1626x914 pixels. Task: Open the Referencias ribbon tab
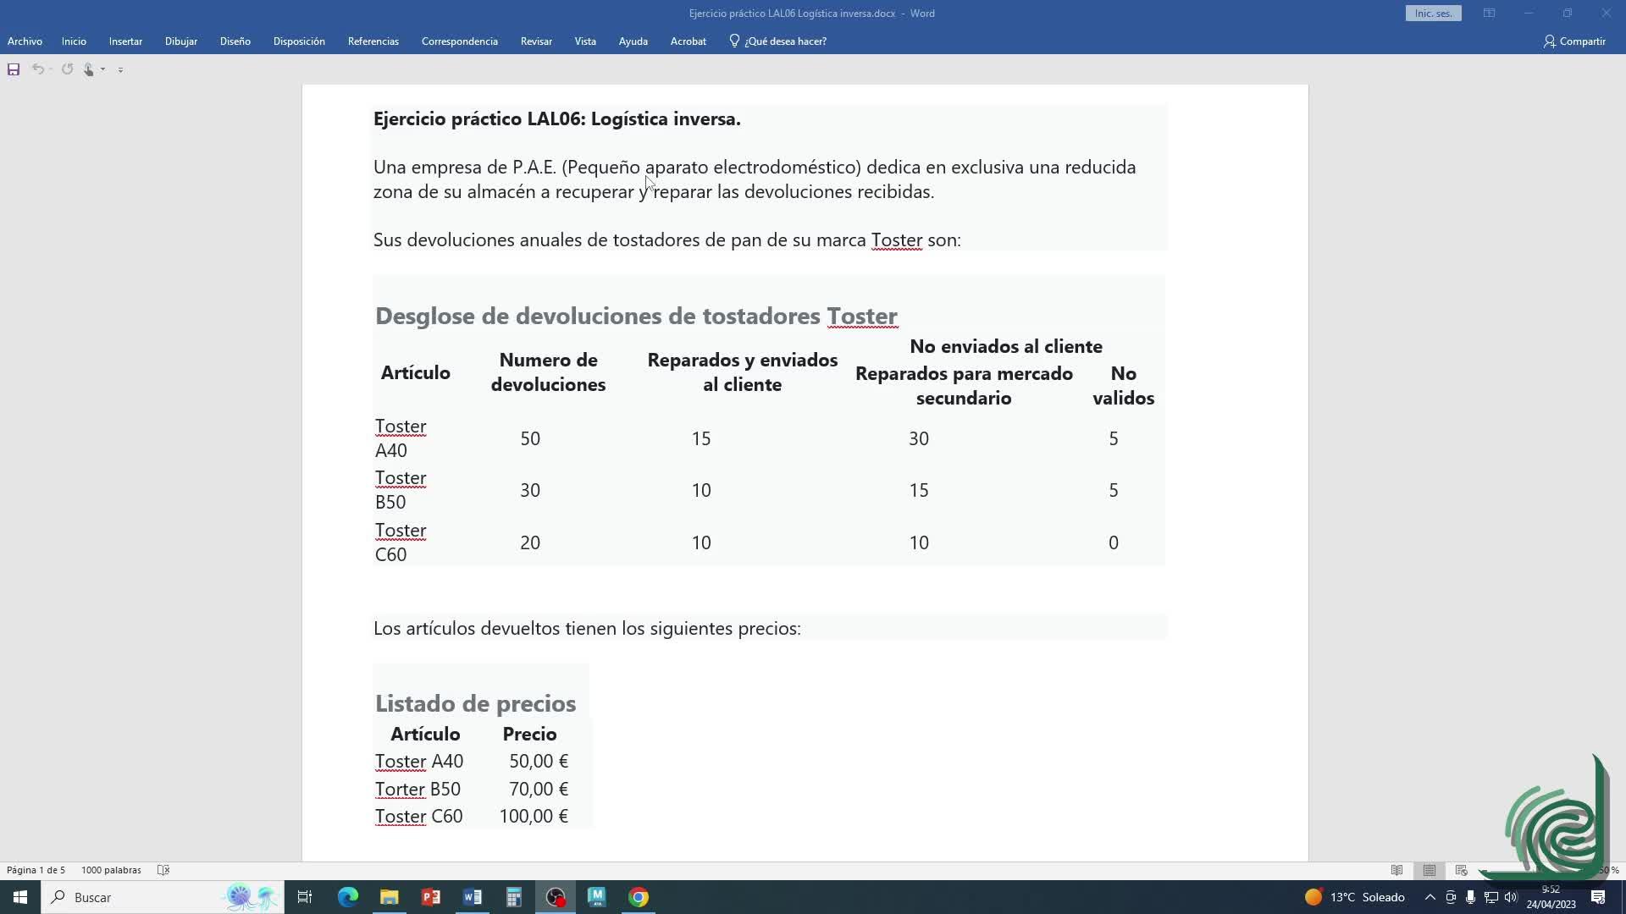coord(373,41)
